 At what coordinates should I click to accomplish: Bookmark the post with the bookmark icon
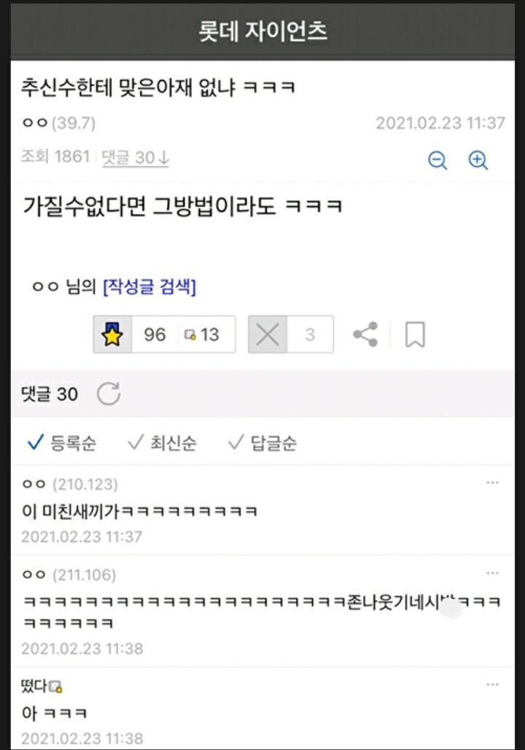click(415, 335)
